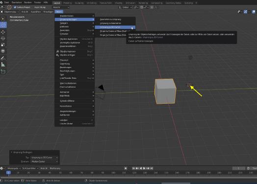
Task: Click the preview range clock icon
Action: (x=248, y=168)
